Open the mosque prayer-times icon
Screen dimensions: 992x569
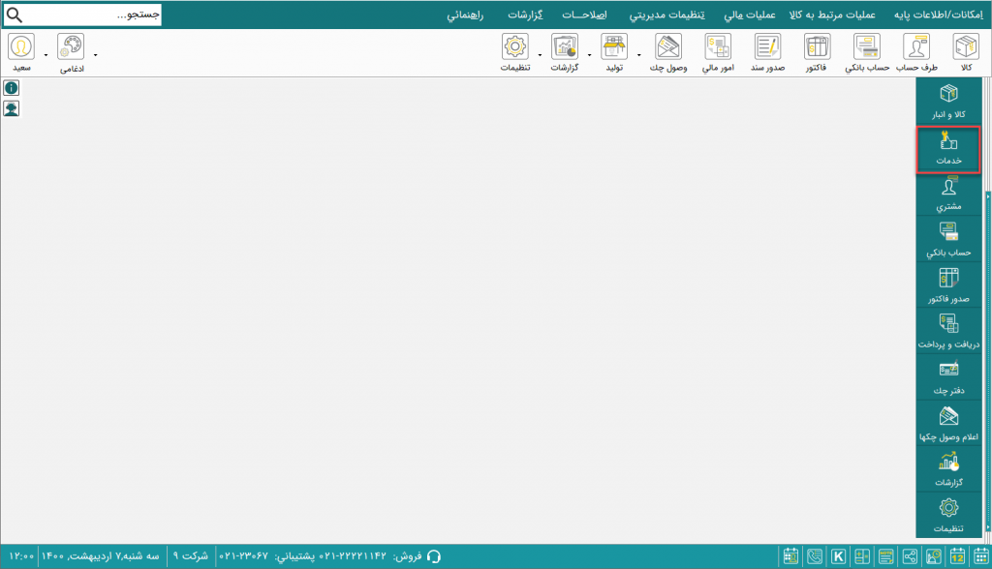[x=934, y=556]
